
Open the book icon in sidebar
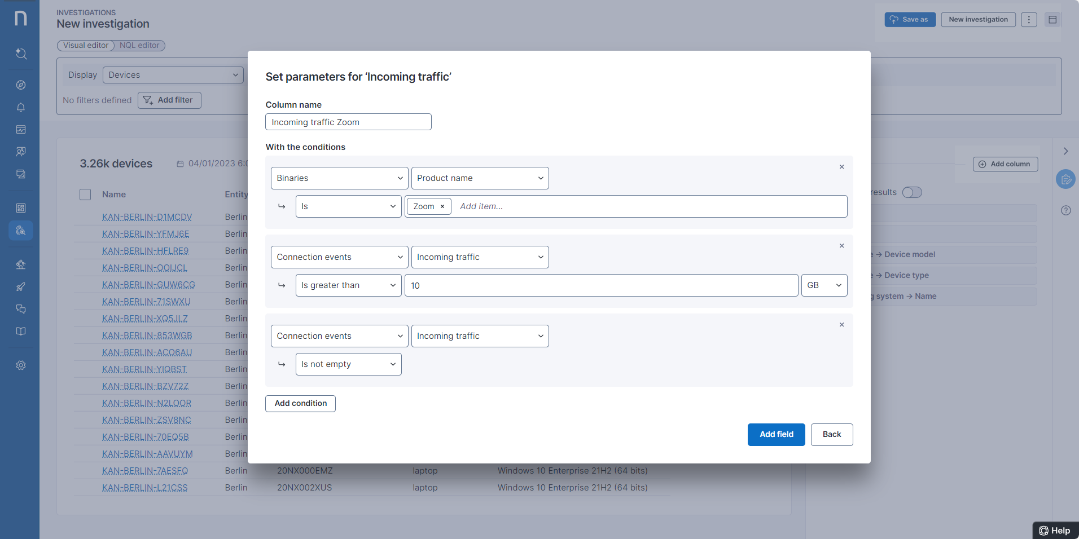click(21, 332)
